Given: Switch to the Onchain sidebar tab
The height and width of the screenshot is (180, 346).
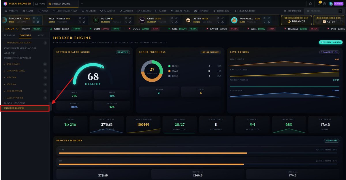Looking at the screenshot, I should (x=25, y=35).
